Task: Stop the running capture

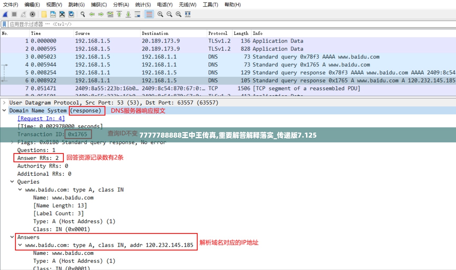Action: pos(14,14)
